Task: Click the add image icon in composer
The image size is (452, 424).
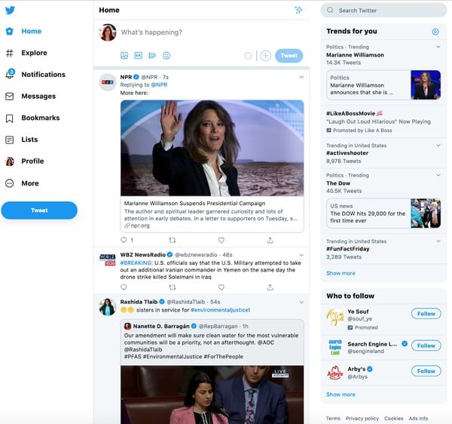Action: pos(124,56)
